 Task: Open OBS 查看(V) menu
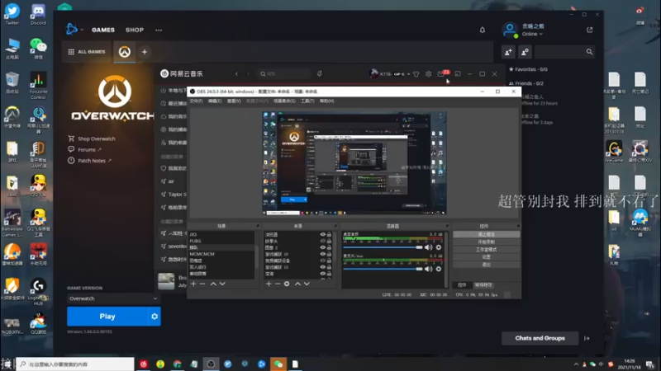pyautogui.click(x=234, y=101)
